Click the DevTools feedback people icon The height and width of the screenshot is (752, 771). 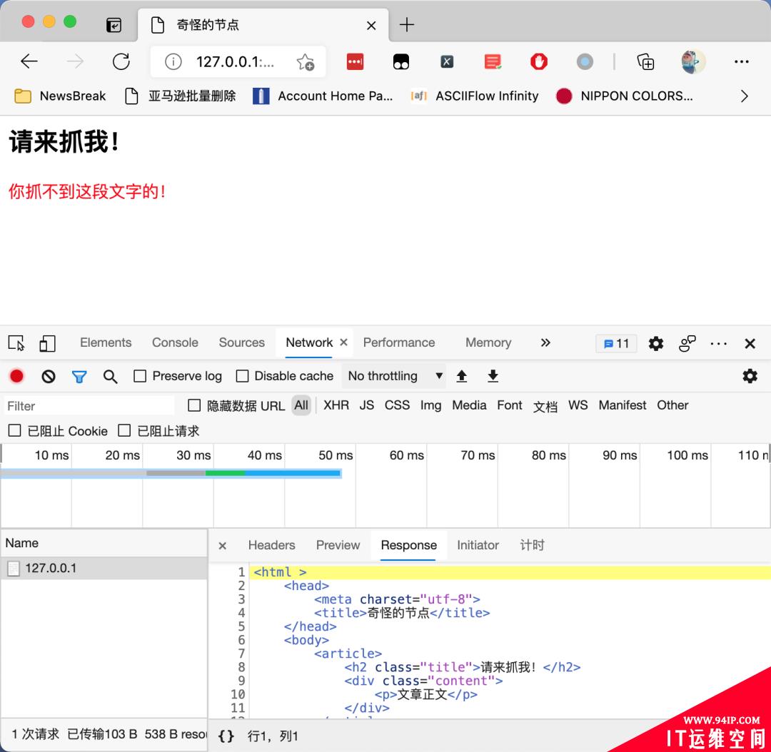687,343
